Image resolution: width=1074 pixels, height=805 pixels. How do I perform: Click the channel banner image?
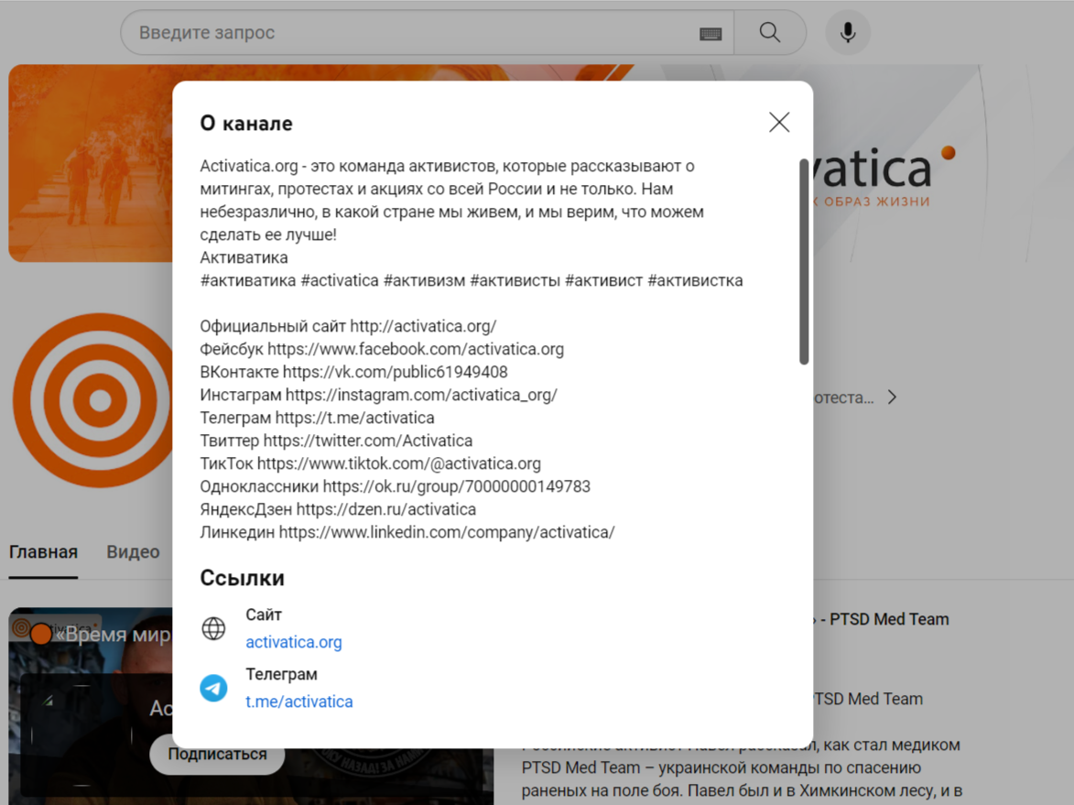coord(90,163)
